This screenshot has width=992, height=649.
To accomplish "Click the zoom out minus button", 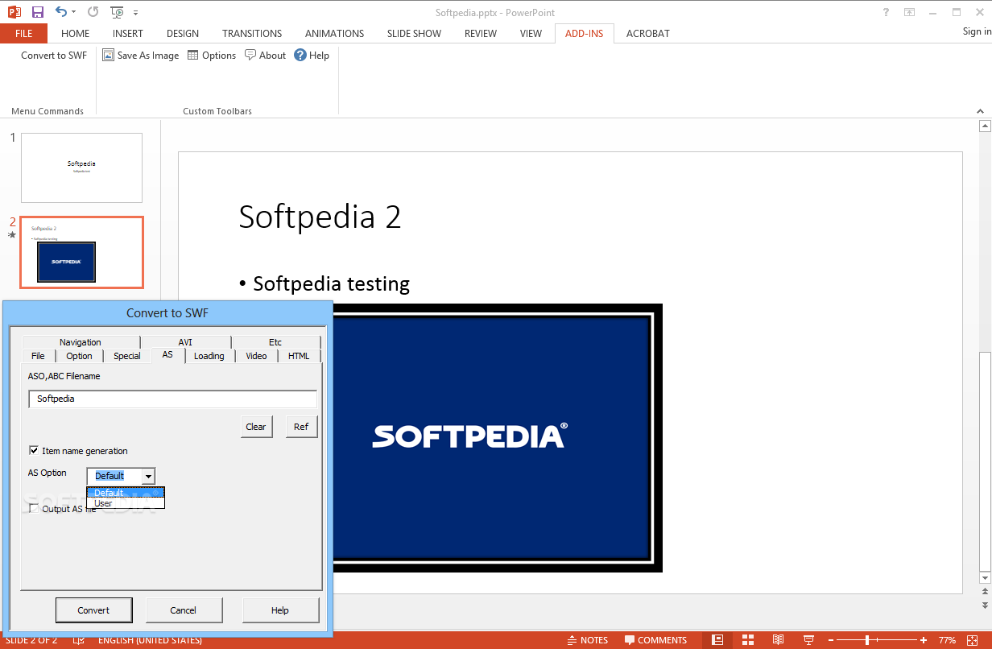I will 829,640.
